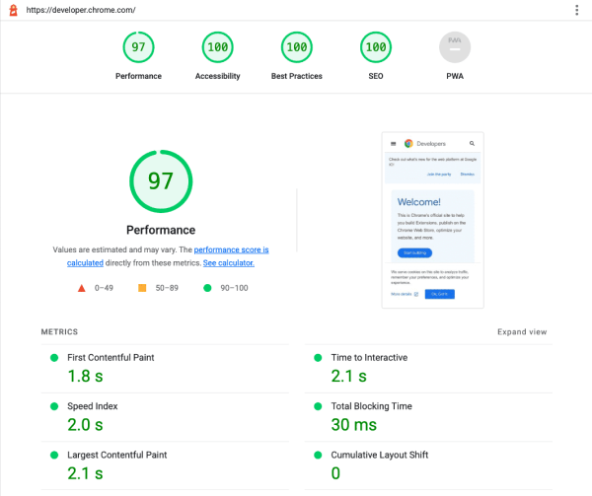Click the Best Practices 100 gauge
This screenshot has width=592, height=496.
(296, 47)
